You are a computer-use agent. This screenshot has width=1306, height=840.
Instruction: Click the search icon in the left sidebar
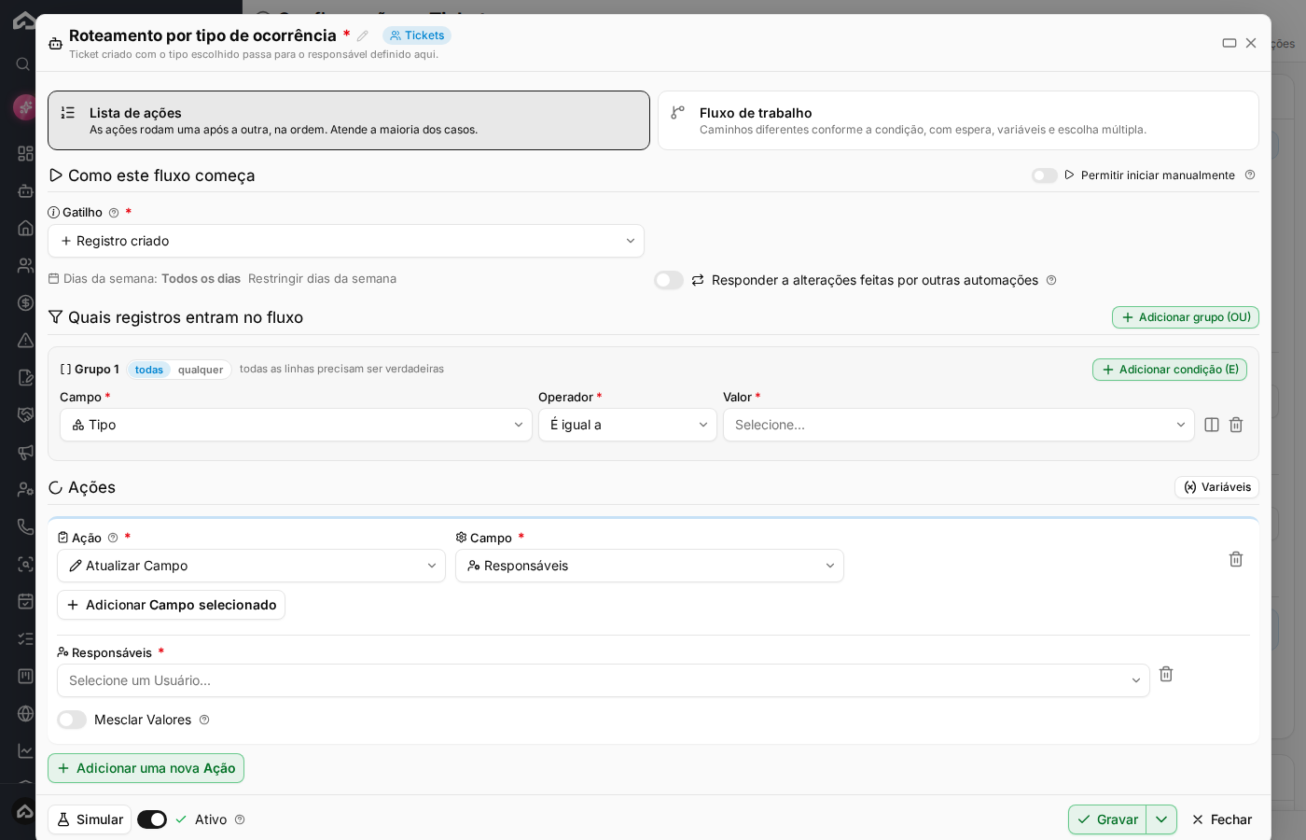point(23,63)
